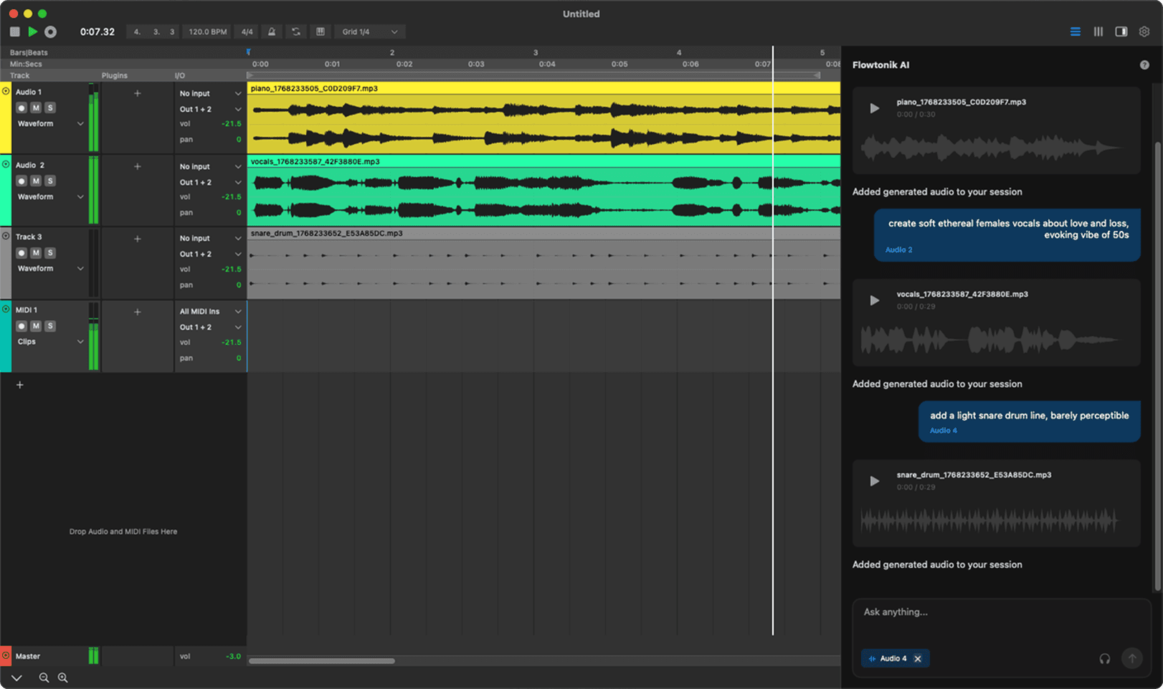Toggle loop playback mode
The height and width of the screenshot is (689, 1163).
[x=296, y=32]
